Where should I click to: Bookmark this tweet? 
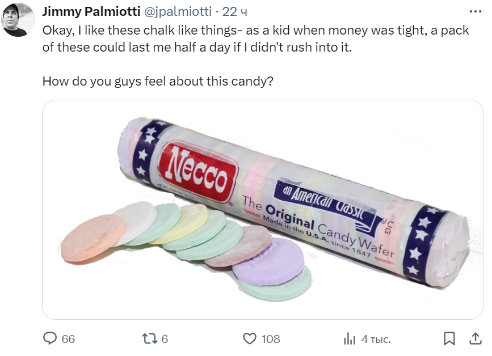449,338
